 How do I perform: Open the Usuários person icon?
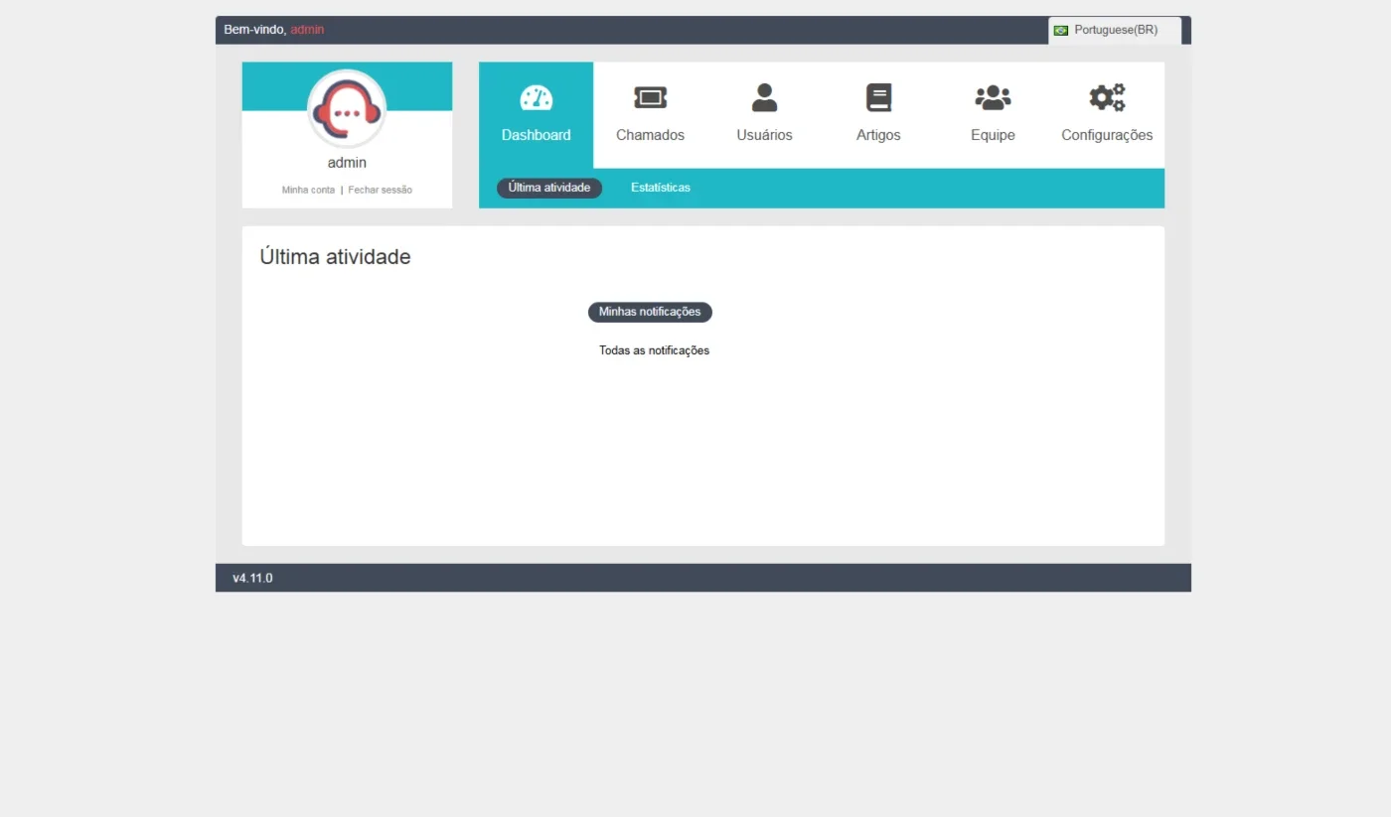click(x=765, y=97)
